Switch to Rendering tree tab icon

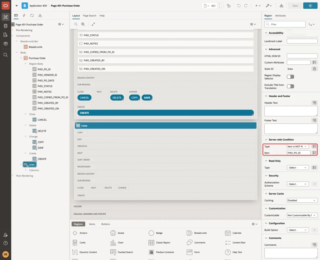[x=16, y=16]
